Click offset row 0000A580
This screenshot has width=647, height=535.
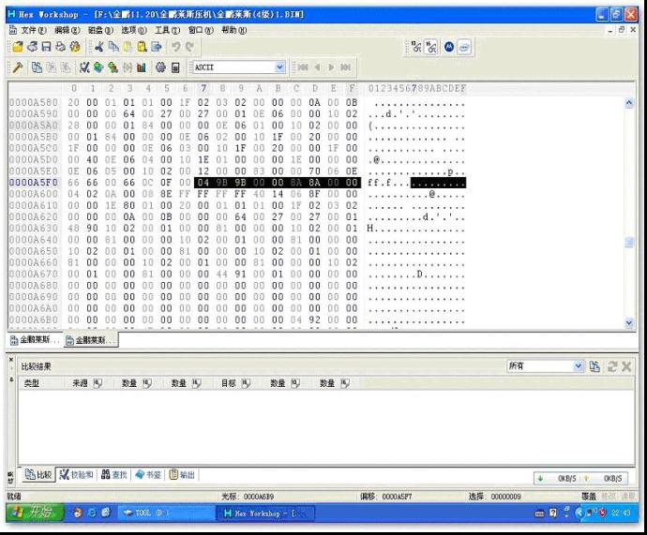[34, 103]
